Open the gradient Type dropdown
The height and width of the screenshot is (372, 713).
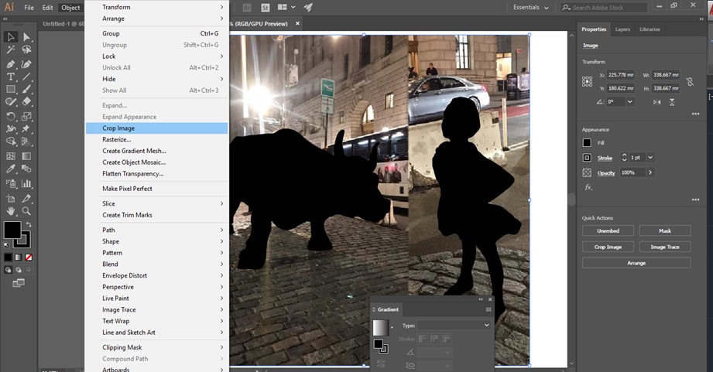click(454, 326)
